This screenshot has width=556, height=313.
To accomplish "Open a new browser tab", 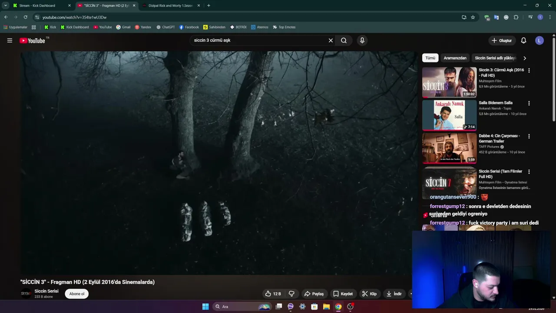I will pyautogui.click(x=208, y=6).
